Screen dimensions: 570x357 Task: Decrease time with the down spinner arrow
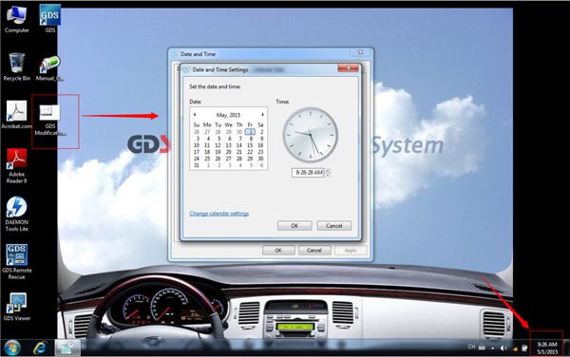pos(328,175)
